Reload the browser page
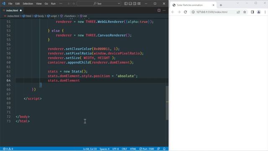Image resolution: width=268 pixels, height=151 pixels. (x=186, y=12)
